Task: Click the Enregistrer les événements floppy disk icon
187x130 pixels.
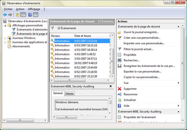Action: [x=120, y=66]
